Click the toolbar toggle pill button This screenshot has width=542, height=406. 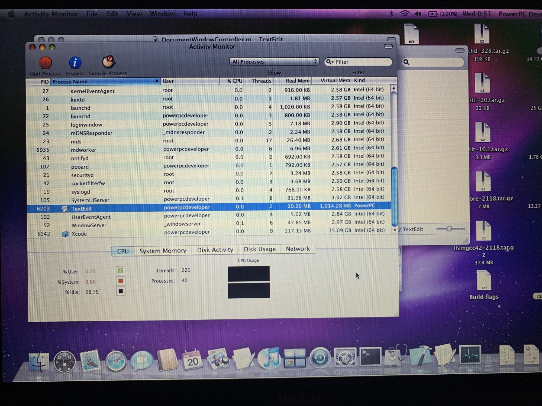tap(388, 47)
